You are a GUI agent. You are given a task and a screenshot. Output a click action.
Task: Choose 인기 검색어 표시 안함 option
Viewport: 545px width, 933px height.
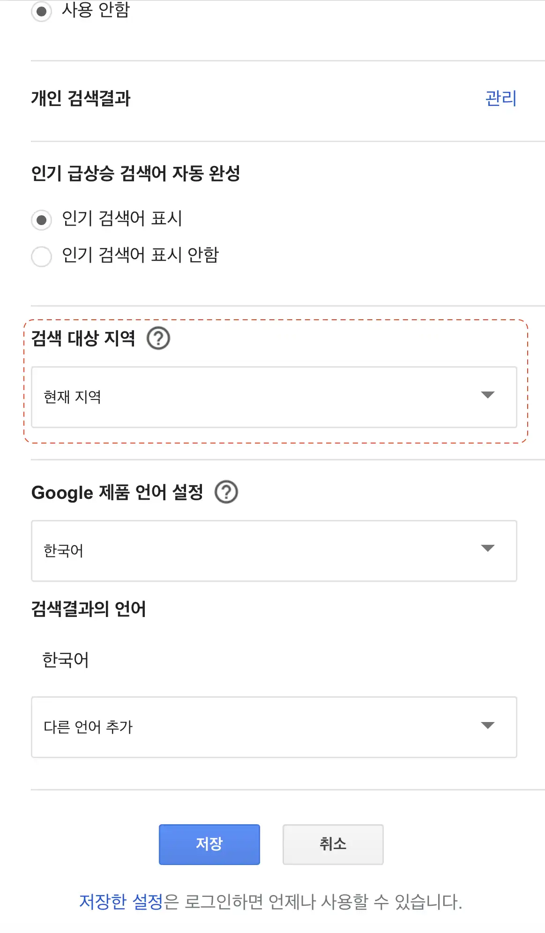tap(42, 256)
